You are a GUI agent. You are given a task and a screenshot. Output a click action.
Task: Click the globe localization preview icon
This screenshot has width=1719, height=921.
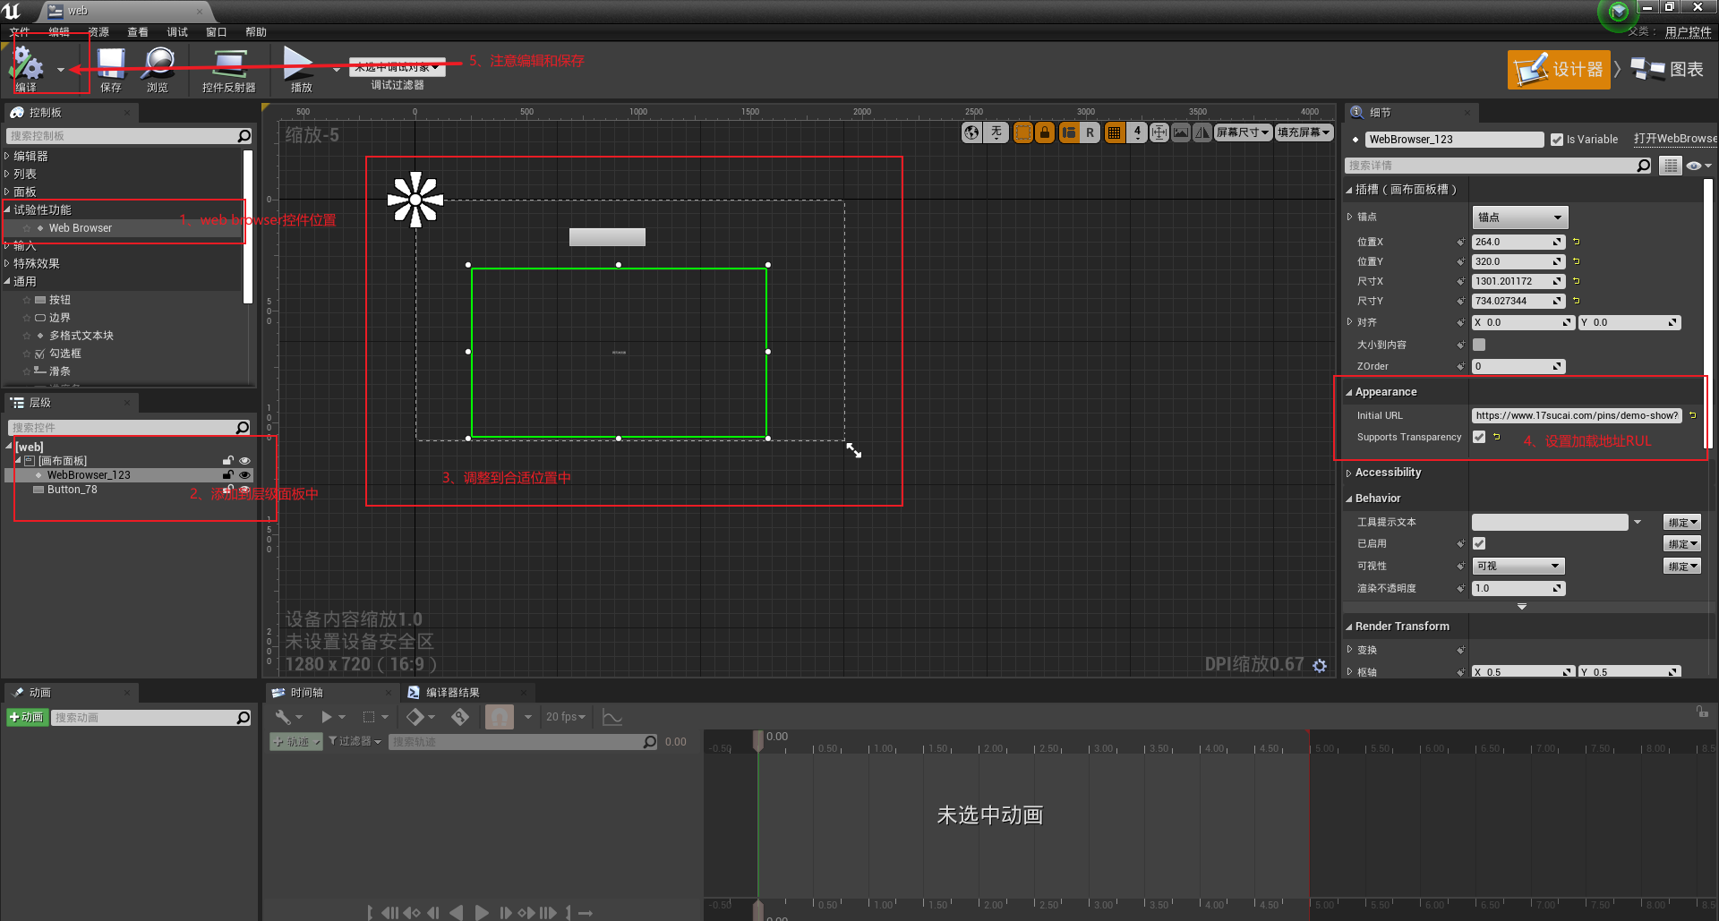[x=971, y=132]
